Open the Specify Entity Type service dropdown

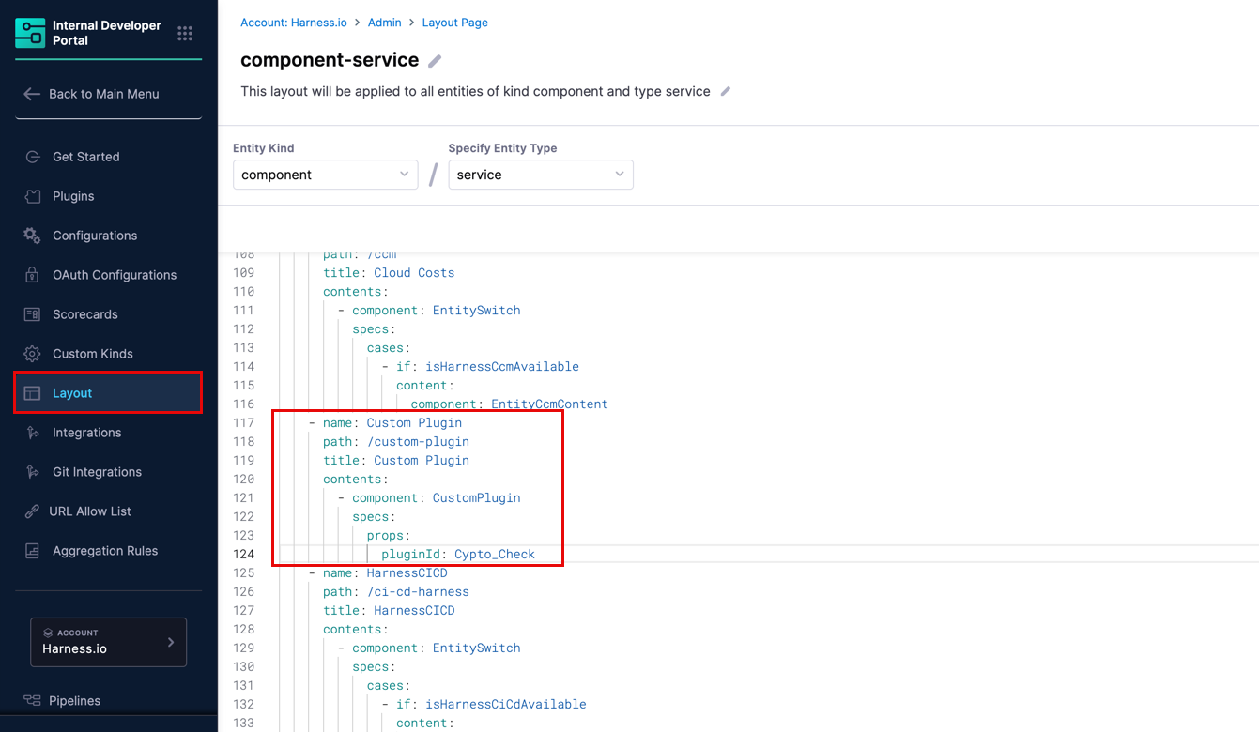tap(541, 175)
